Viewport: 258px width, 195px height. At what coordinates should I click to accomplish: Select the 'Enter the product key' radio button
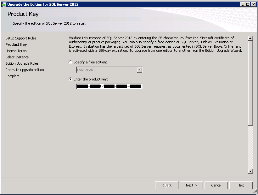pos(70,79)
